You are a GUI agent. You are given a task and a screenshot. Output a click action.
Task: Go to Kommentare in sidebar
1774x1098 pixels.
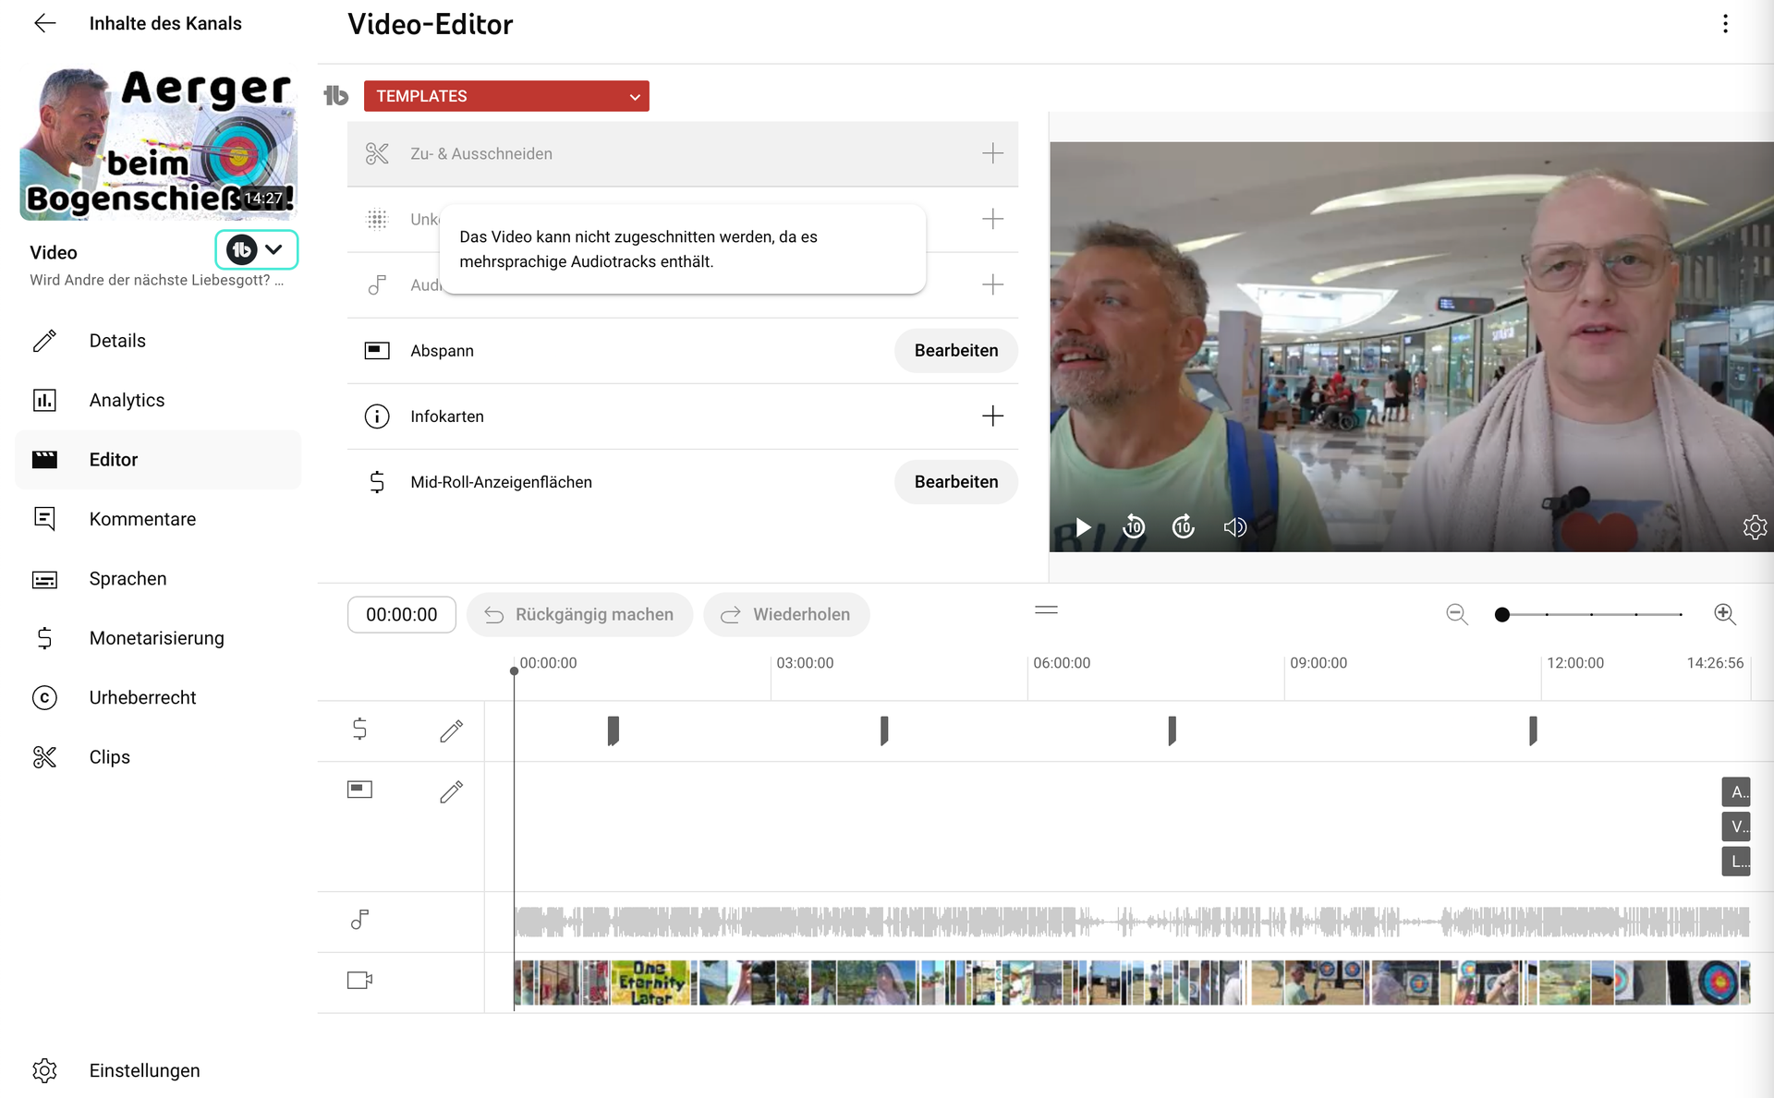click(x=142, y=519)
